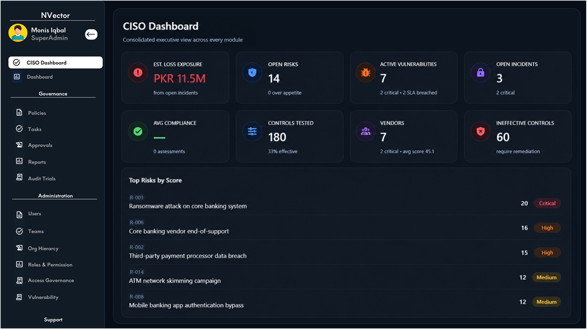Click the blue shield icon on Open Risks
The width and height of the screenshot is (587, 329).
coord(252,73)
